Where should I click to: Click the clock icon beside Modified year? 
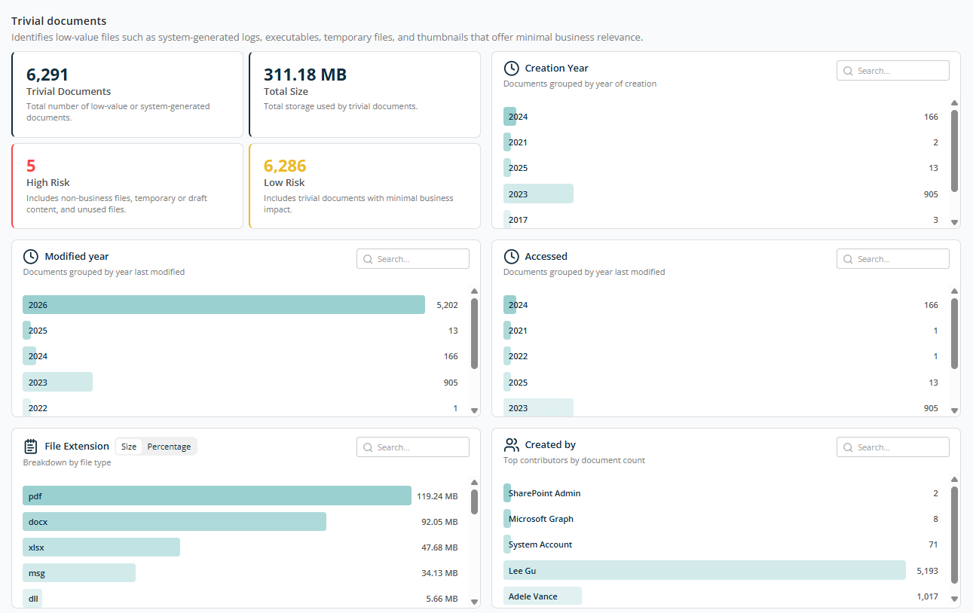pyautogui.click(x=31, y=257)
